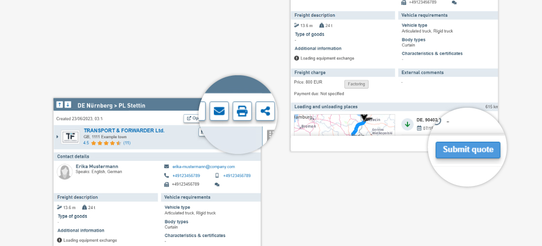Click the chat bubbles icon in contact details

tap(217, 184)
